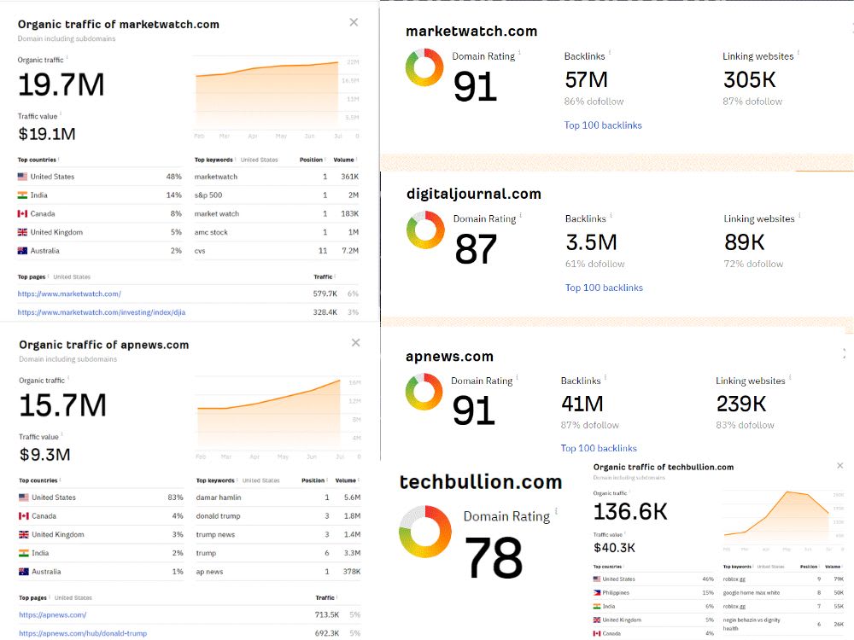Image resolution: width=854 pixels, height=640 pixels.
Task: Click the techbullion.com Domain Rating donut chart
Action: (425, 531)
